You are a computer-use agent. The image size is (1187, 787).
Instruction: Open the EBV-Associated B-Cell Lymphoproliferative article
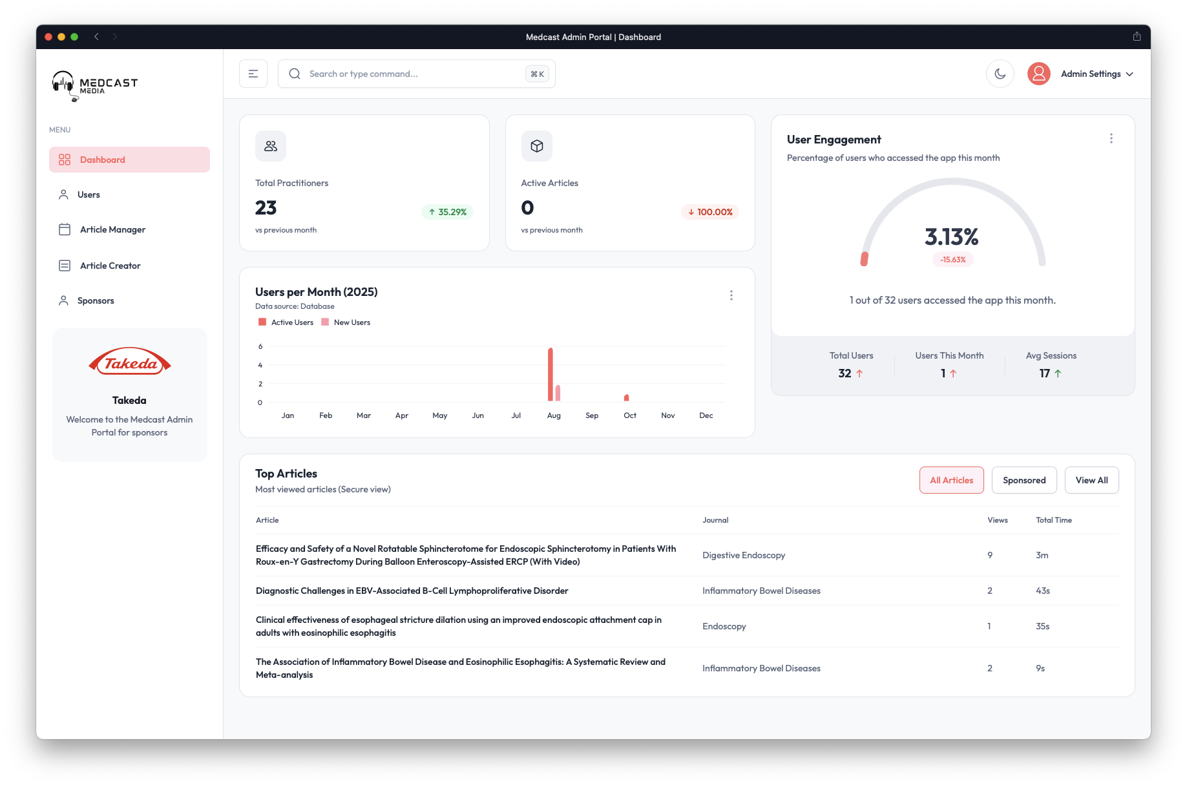(412, 591)
